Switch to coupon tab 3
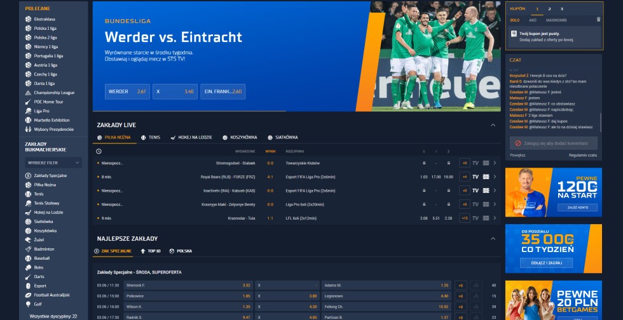 point(561,9)
